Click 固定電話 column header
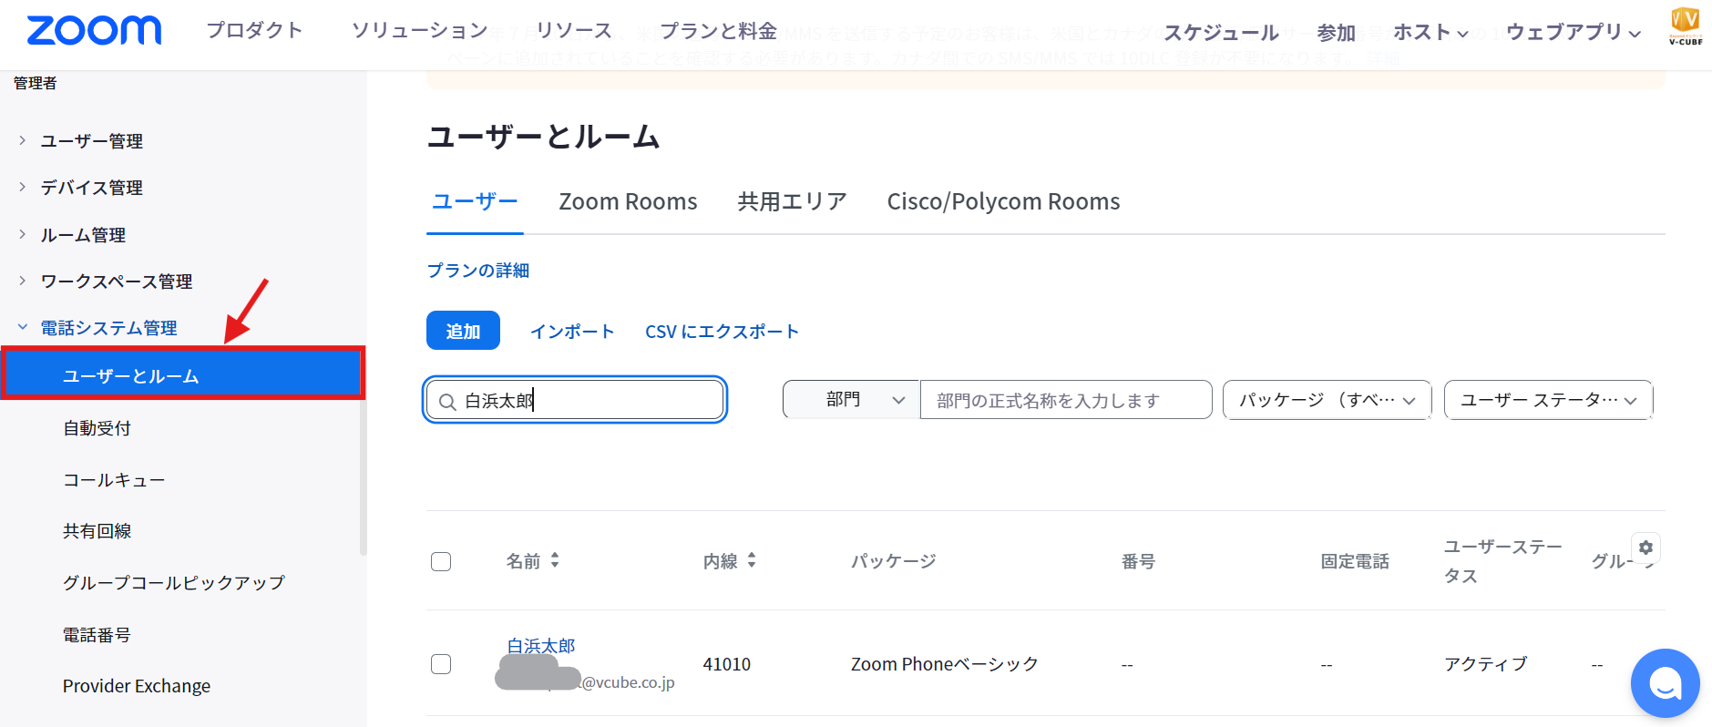Screen dimensions: 1712x727 1355,561
